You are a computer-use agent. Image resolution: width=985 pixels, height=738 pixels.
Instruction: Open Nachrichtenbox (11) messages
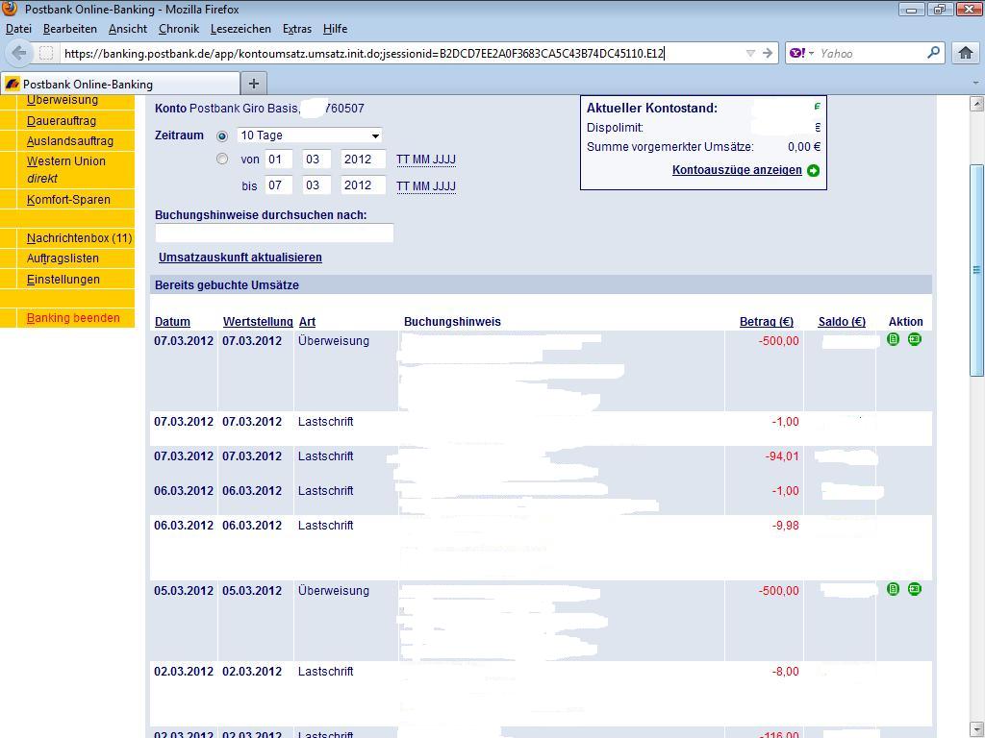pos(79,238)
